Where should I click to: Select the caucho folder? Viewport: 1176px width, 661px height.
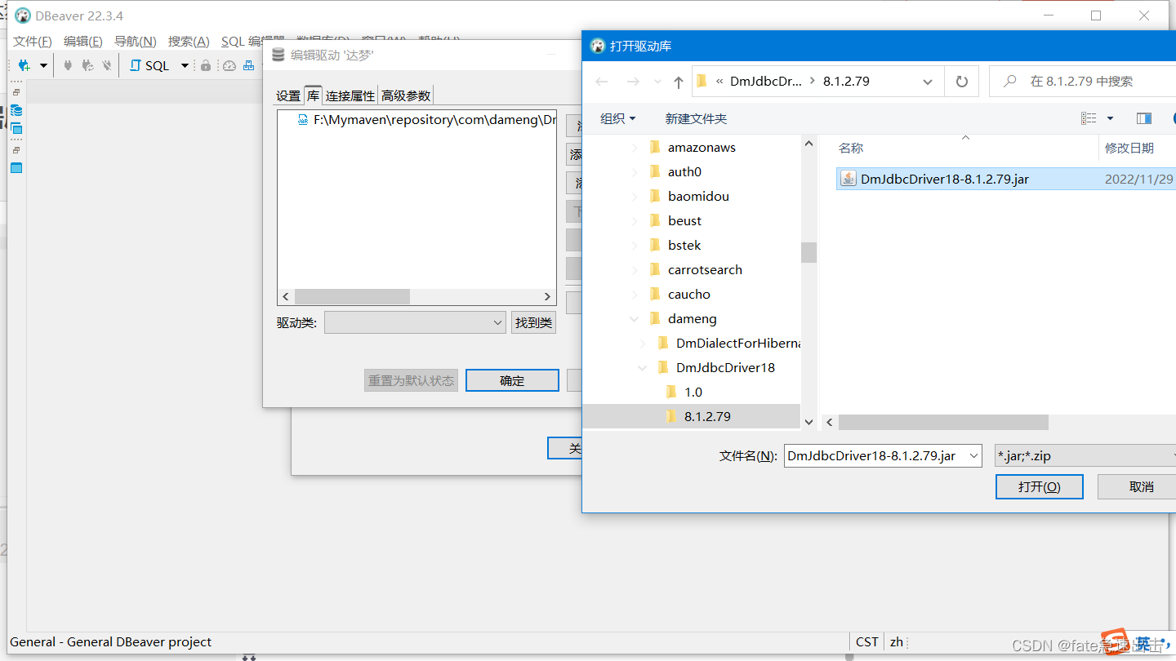[688, 294]
